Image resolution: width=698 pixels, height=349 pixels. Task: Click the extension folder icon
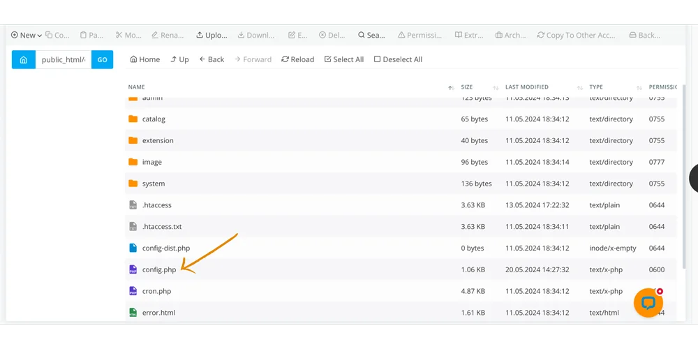point(133,140)
